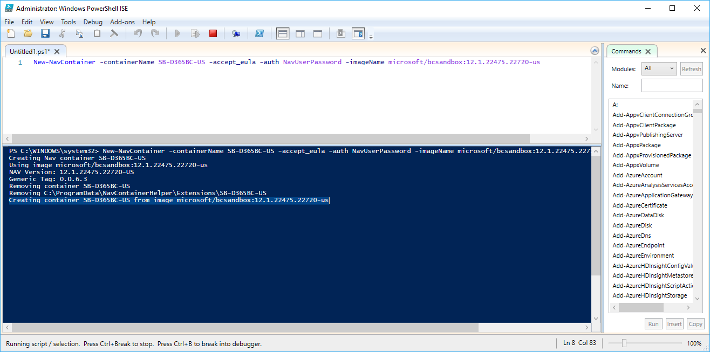Open the Debug menu
The width and height of the screenshot is (710, 352).
pos(92,22)
